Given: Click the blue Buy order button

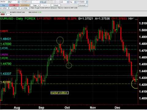Looking at the screenshot, I should (x=4, y=5).
